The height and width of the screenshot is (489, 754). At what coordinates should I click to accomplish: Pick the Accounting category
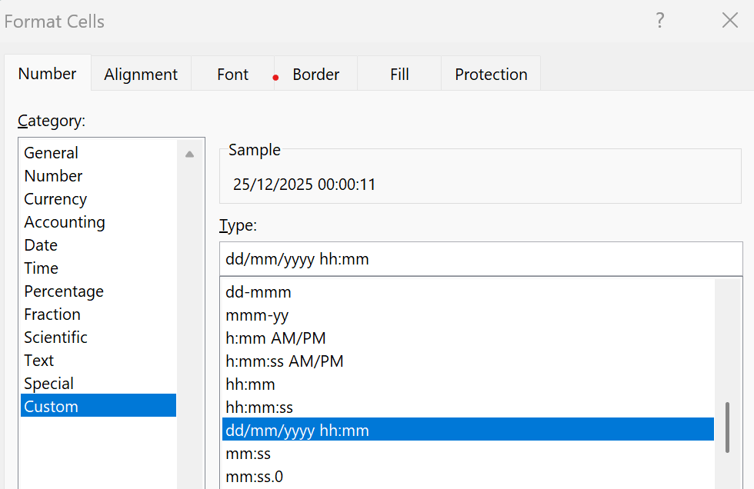(65, 222)
